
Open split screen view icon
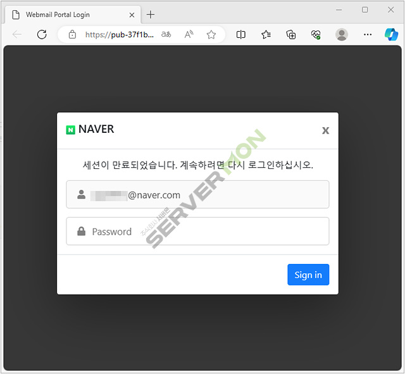[x=240, y=34]
